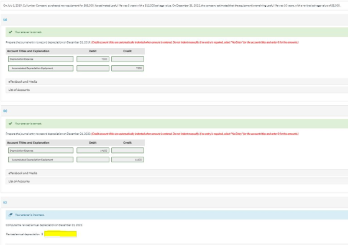Select Depreciation Expense account field in part (b)
Image resolution: width=348 pixels, height=245 pixels.
[40, 150]
